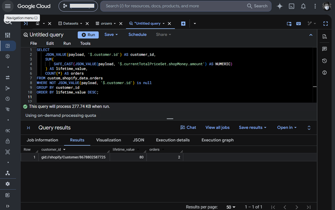
Task: Collapse the Query results panel arrow
Action: tap(29, 128)
